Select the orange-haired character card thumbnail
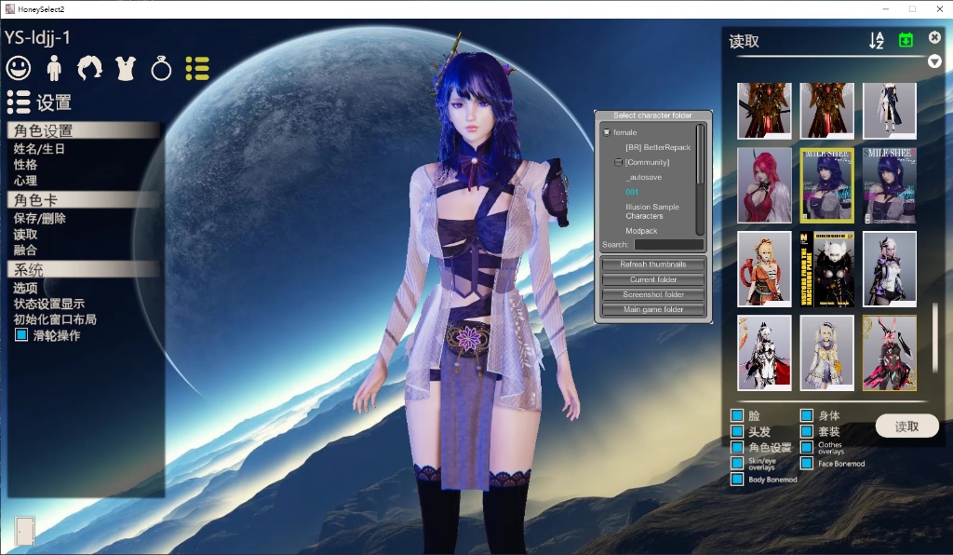 click(764, 269)
